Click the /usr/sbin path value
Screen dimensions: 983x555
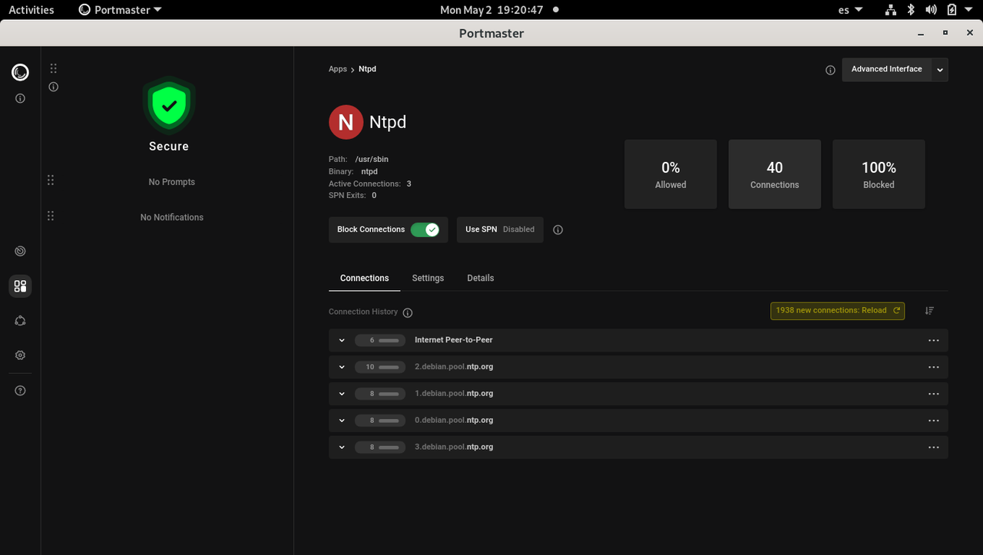click(372, 160)
